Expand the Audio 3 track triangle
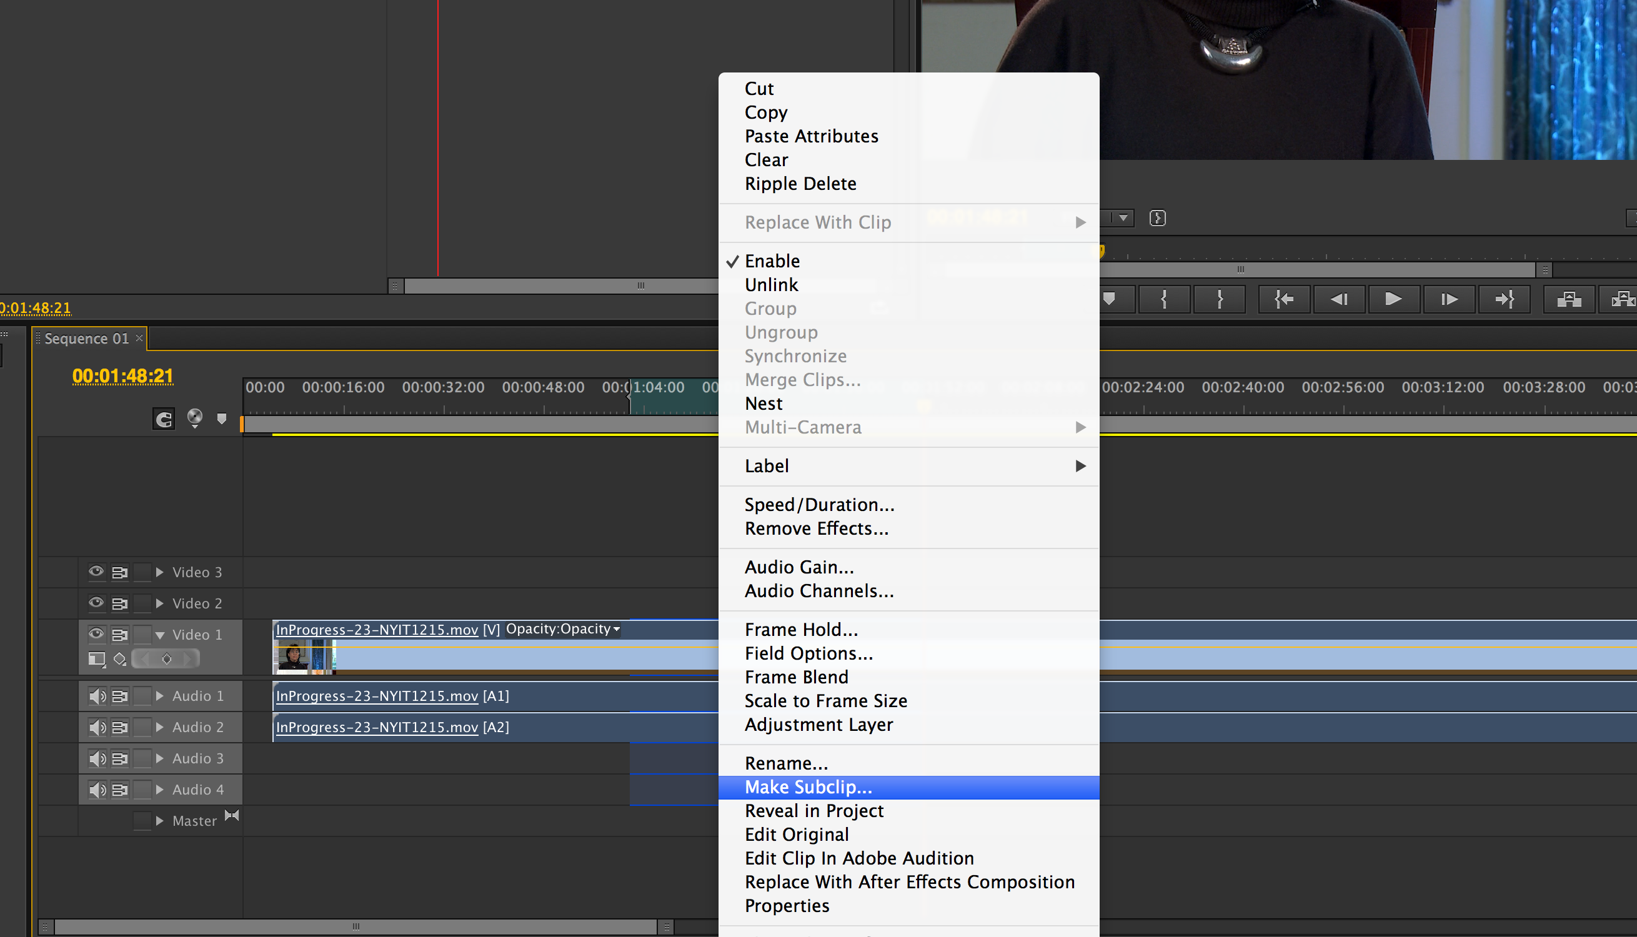 point(159,758)
